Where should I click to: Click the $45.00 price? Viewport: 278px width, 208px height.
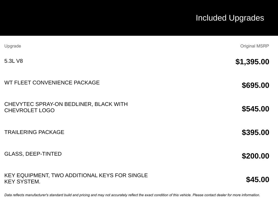tap(258, 180)
